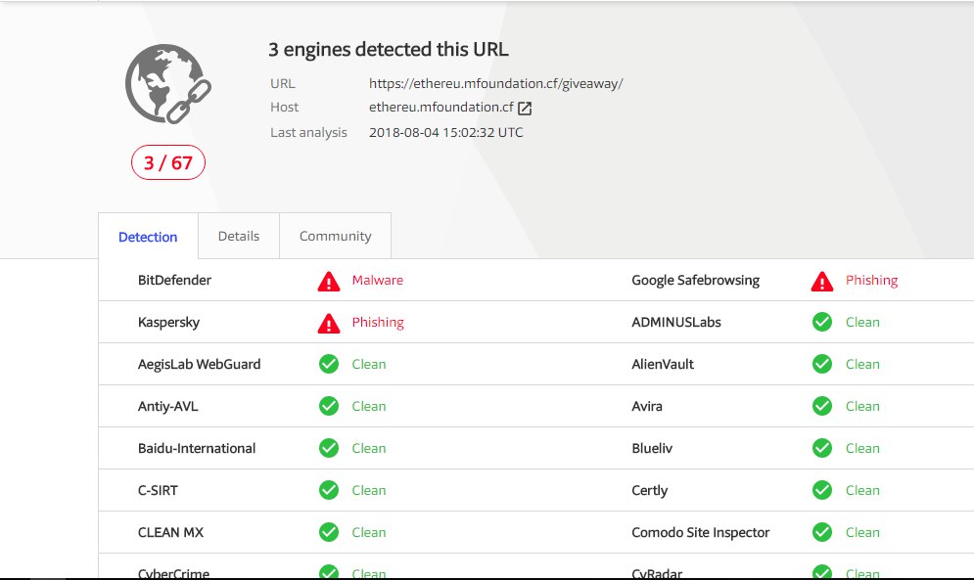974x580 pixels.
Task: Open the Details tab
Action: click(239, 236)
